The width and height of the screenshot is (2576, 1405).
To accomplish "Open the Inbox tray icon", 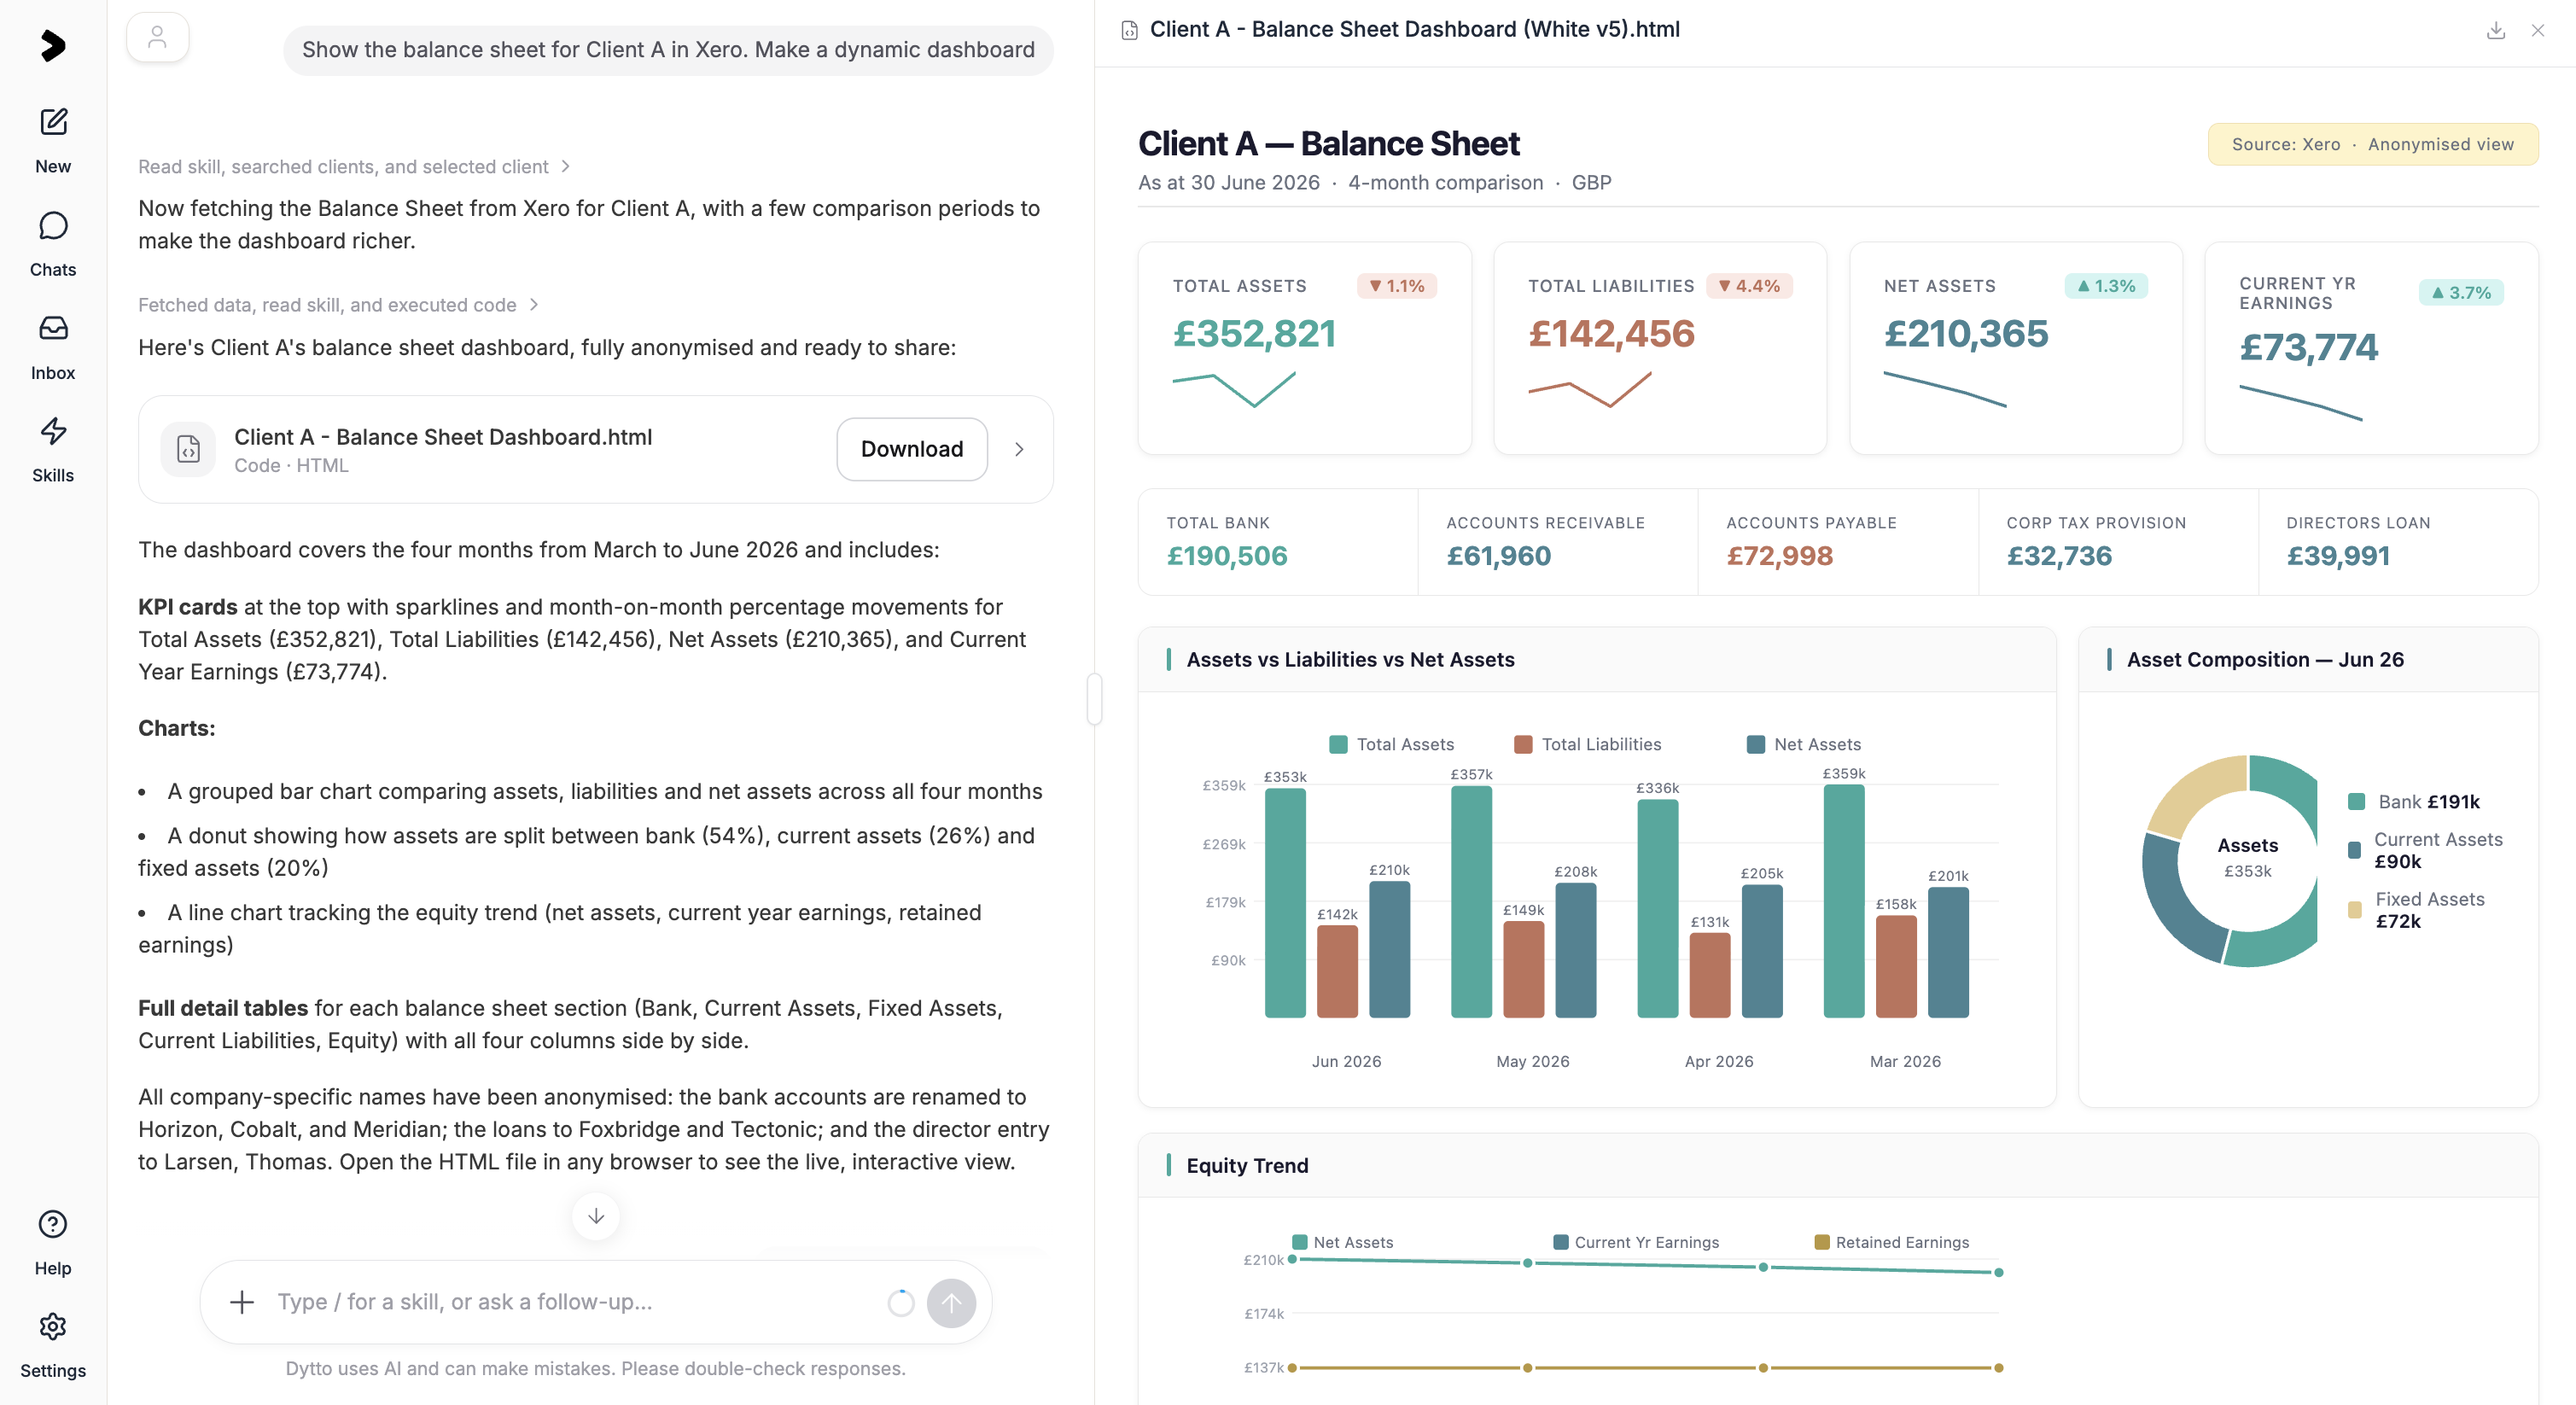I will click(53, 328).
